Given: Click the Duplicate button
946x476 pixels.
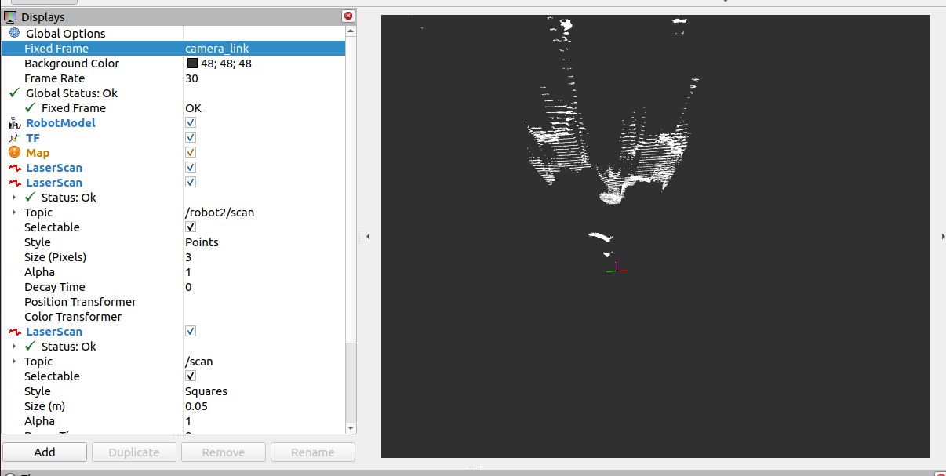Looking at the screenshot, I should pyautogui.click(x=134, y=452).
